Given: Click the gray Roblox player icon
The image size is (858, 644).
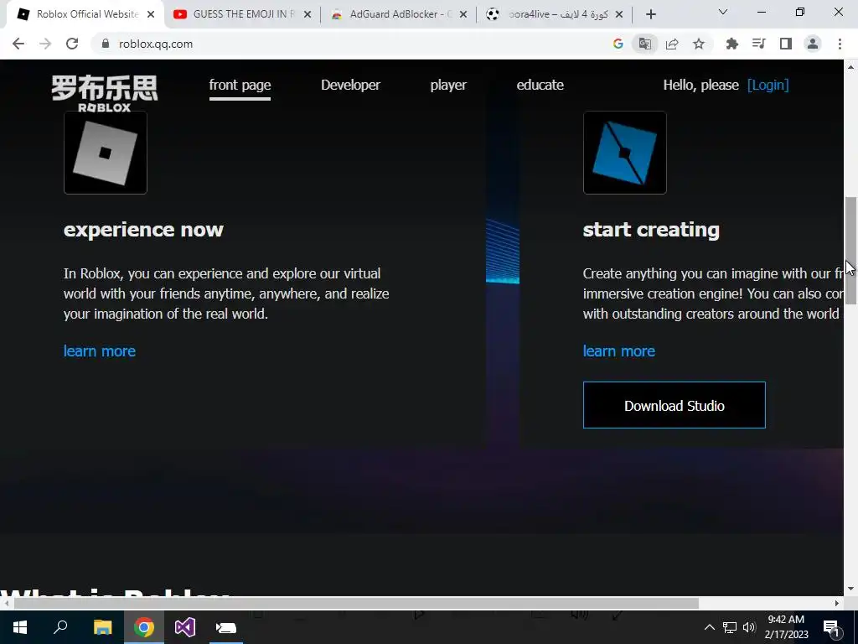Looking at the screenshot, I should click(x=105, y=153).
